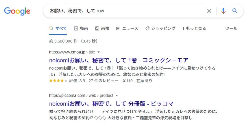
Task: Clear the search box with X
Action: click(x=209, y=11)
